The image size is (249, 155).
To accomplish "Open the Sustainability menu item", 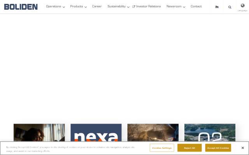I will click(x=117, y=6).
